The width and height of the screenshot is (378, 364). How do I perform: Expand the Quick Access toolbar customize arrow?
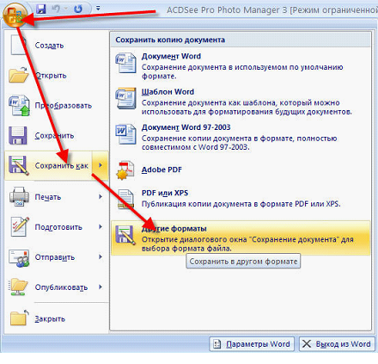tap(98, 9)
